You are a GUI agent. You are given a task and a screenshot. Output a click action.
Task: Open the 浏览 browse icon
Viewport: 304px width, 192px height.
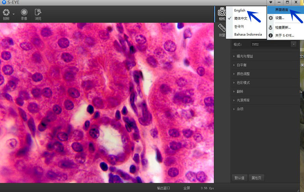pyautogui.click(x=38, y=13)
